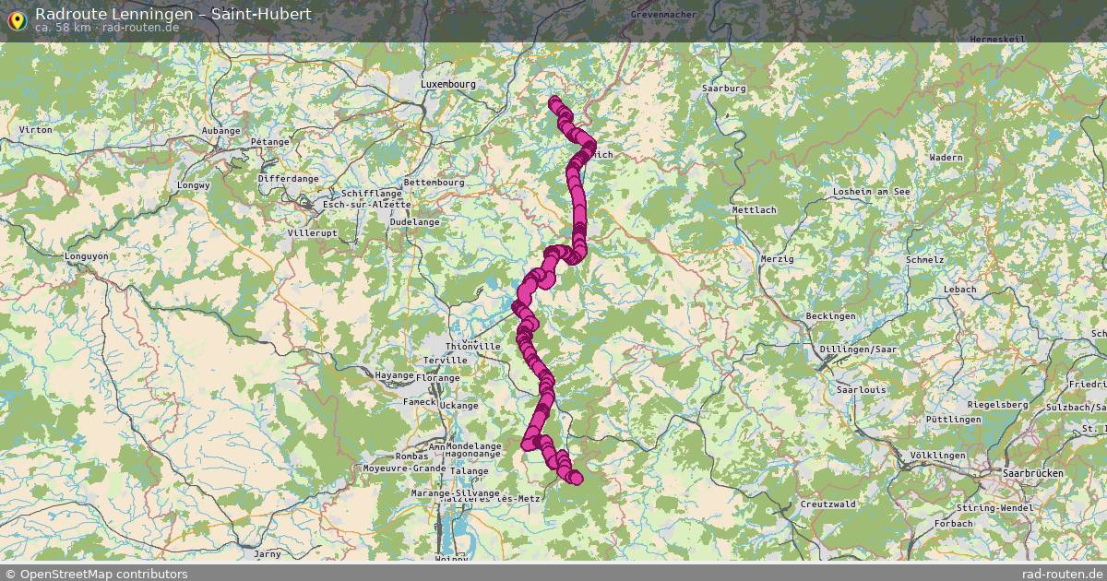Image resolution: width=1107 pixels, height=581 pixels.
Task: Select the Creutzwald town label
Action: pos(828,504)
